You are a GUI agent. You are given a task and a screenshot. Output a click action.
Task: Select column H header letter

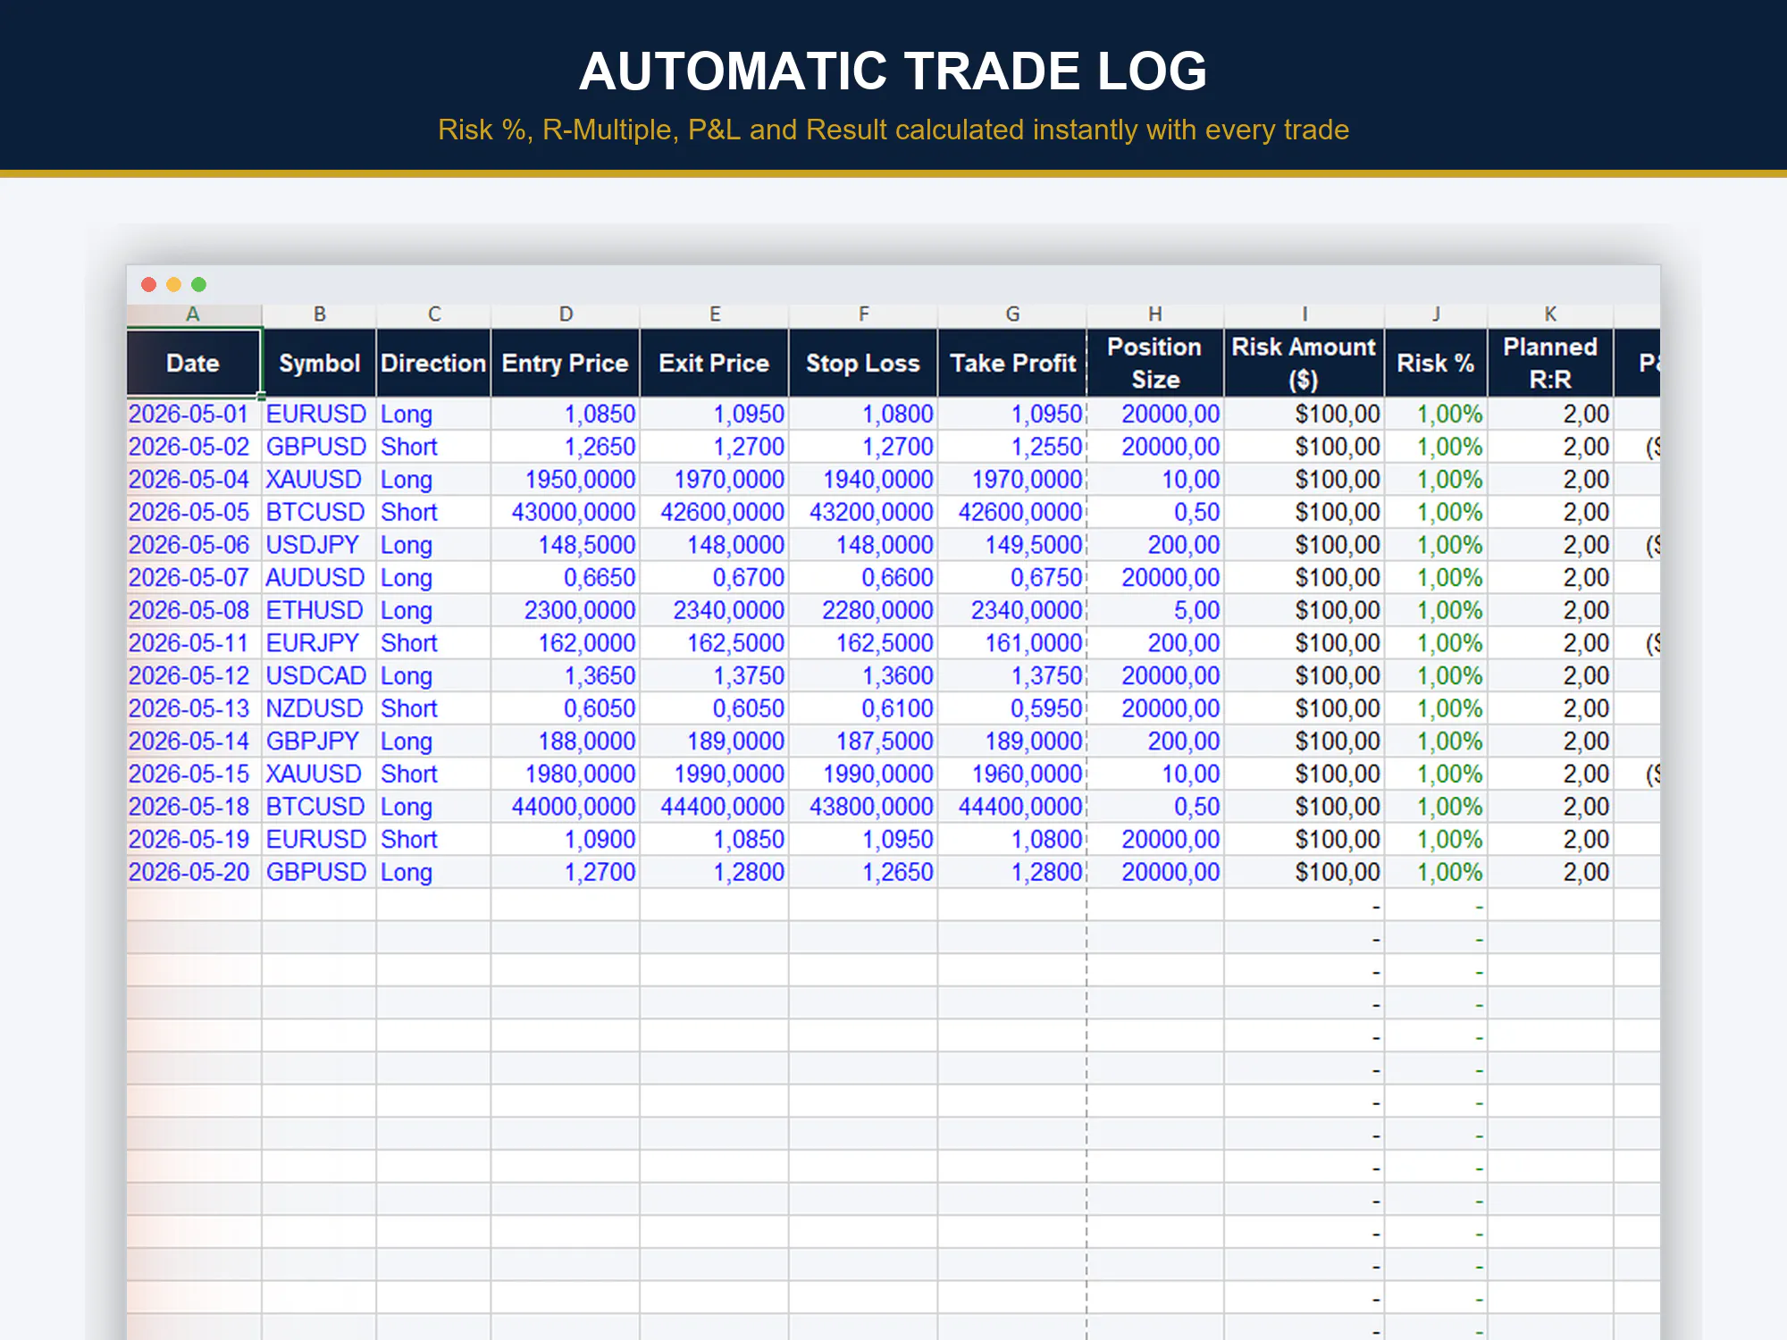[x=1155, y=314]
